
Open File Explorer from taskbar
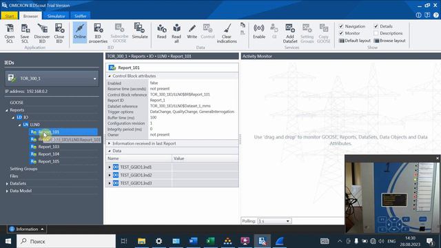[141, 241]
